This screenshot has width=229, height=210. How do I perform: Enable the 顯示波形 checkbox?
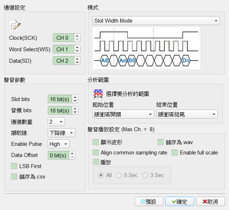[x=96, y=142]
